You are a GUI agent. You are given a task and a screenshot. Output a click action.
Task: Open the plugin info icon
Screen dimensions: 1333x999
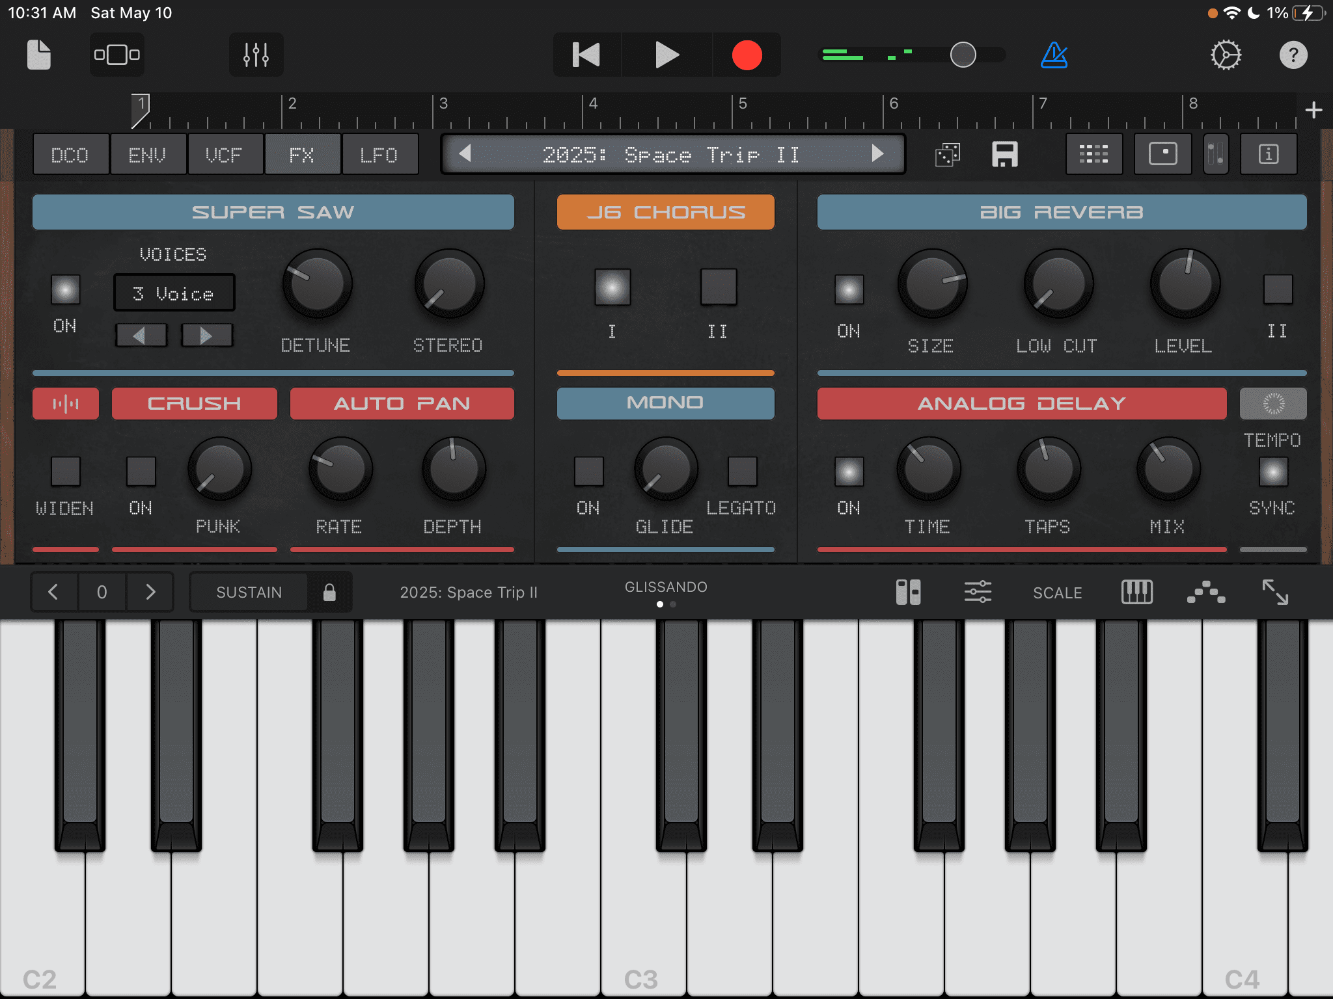[x=1268, y=154]
